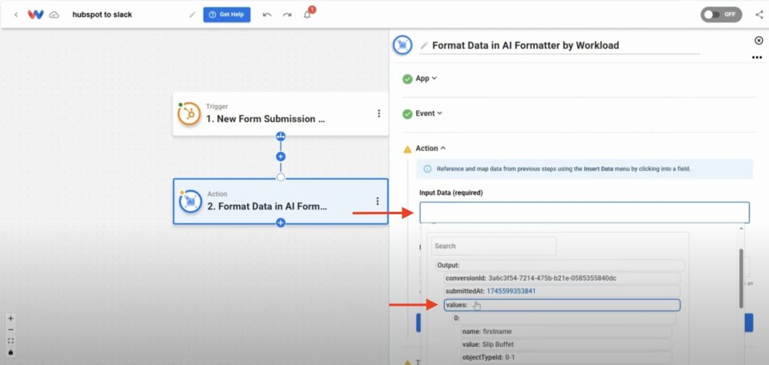Redo the last change
Viewport: 769px width, 365px height.
coord(287,15)
